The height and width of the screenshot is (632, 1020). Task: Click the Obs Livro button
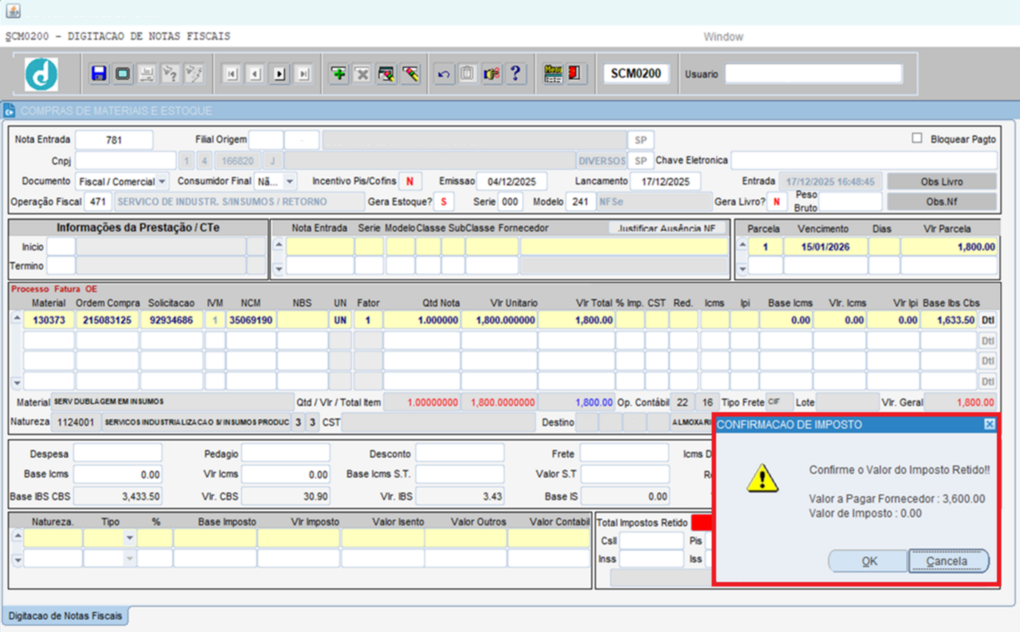point(941,181)
